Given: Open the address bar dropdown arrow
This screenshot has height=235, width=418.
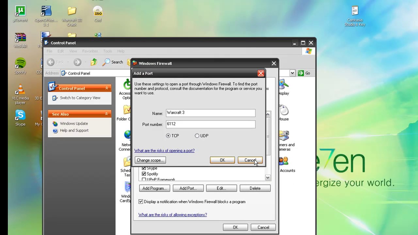Looking at the screenshot, I should (292, 73).
